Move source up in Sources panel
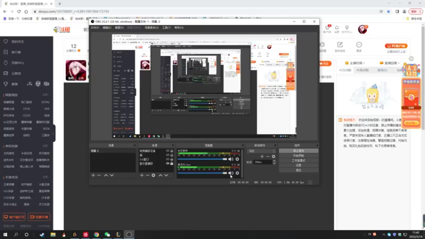 coord(160,175)
